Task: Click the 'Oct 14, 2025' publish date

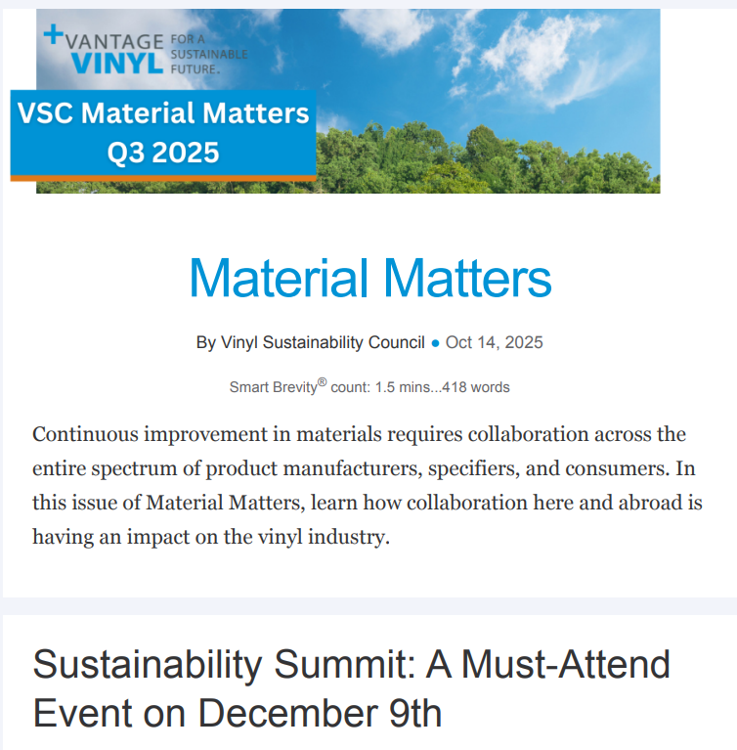Action: point(495,342)
